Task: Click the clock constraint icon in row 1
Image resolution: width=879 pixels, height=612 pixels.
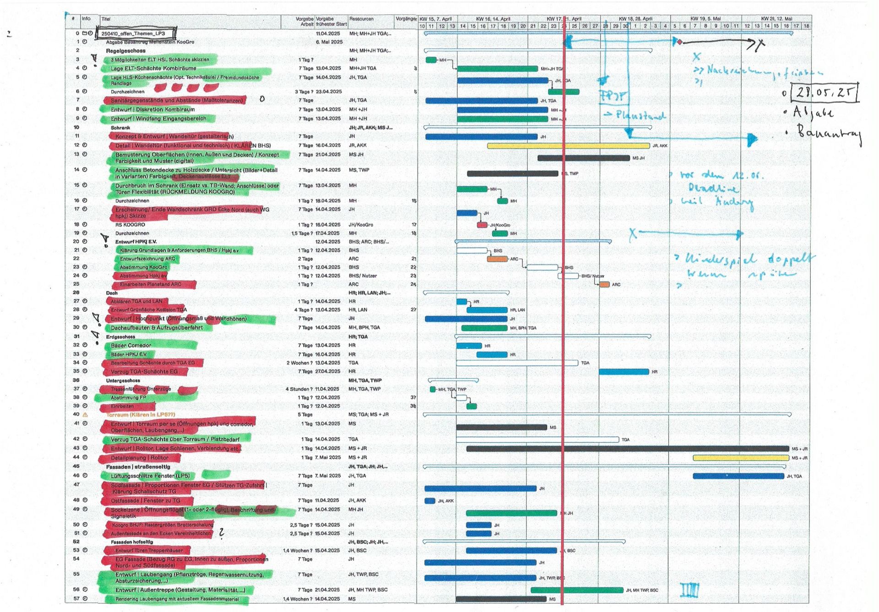Action: [85, 42]
